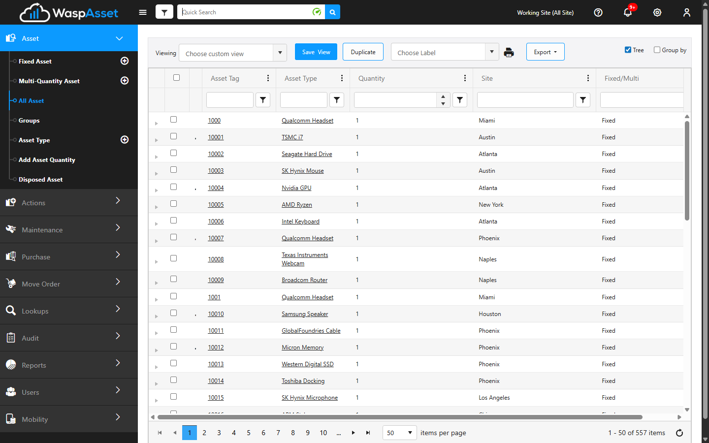Click the WaspAsset logo
The image size is (709, 443).
tap(69, 12)
